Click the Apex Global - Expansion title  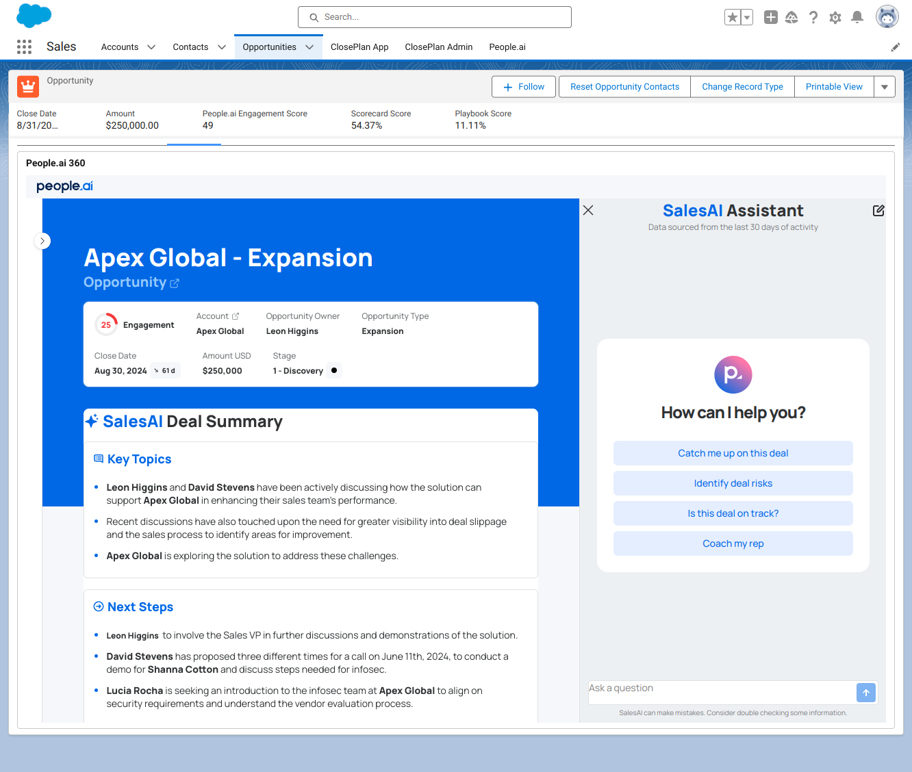point(228,257)
